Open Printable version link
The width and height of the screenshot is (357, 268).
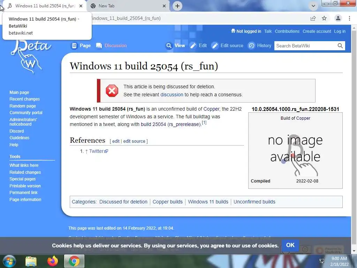coord(25,186)
